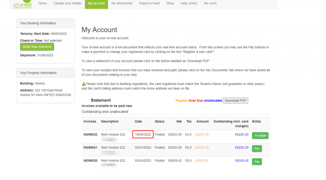
Task: Click the highlighted date 19/08/2022
Action: coord(143,135)
